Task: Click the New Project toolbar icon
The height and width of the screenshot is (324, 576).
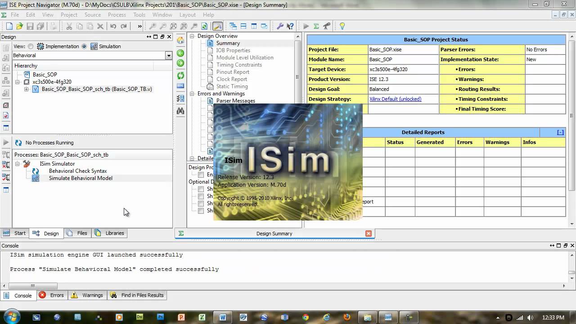Action: pyautogui.click(x=10, y=26)
